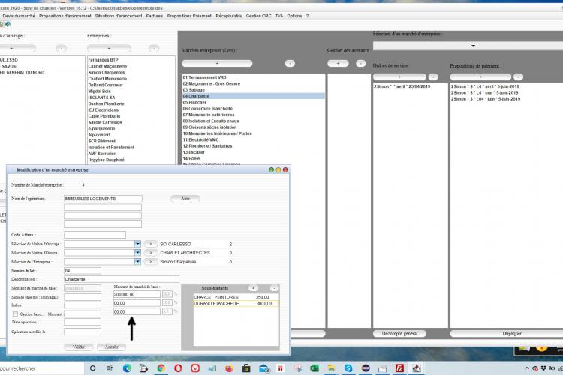Viewport: 563px width, 375px height.
Task: Click the Dropbox tray icon
Action: click(543, 367)
